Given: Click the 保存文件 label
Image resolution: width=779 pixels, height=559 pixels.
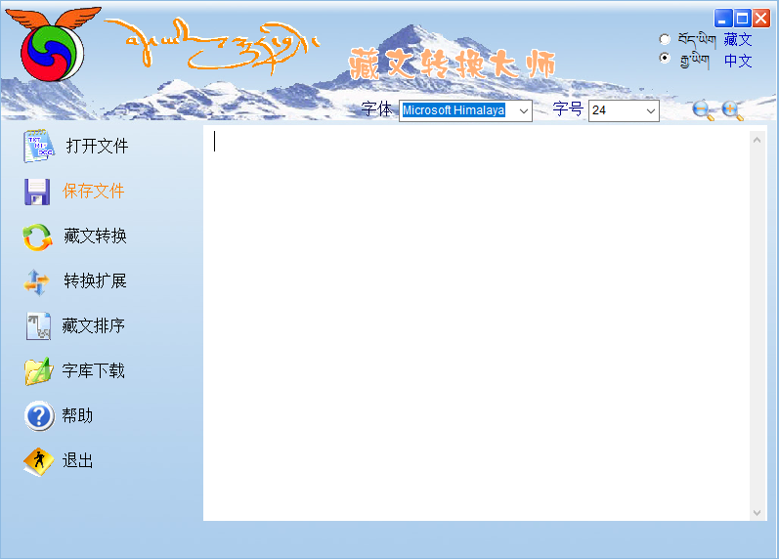Looking at the screenshot, I should point(94,191).
